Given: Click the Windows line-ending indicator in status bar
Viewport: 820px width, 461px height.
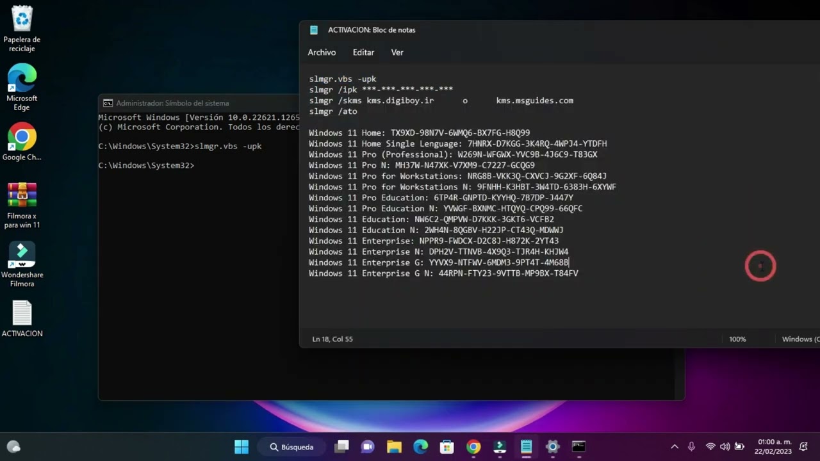Looking at the screenshot, I should coord(801,339).
